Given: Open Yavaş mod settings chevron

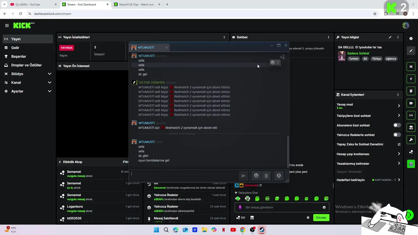Looking at the screenshot, I should (399, 106).
